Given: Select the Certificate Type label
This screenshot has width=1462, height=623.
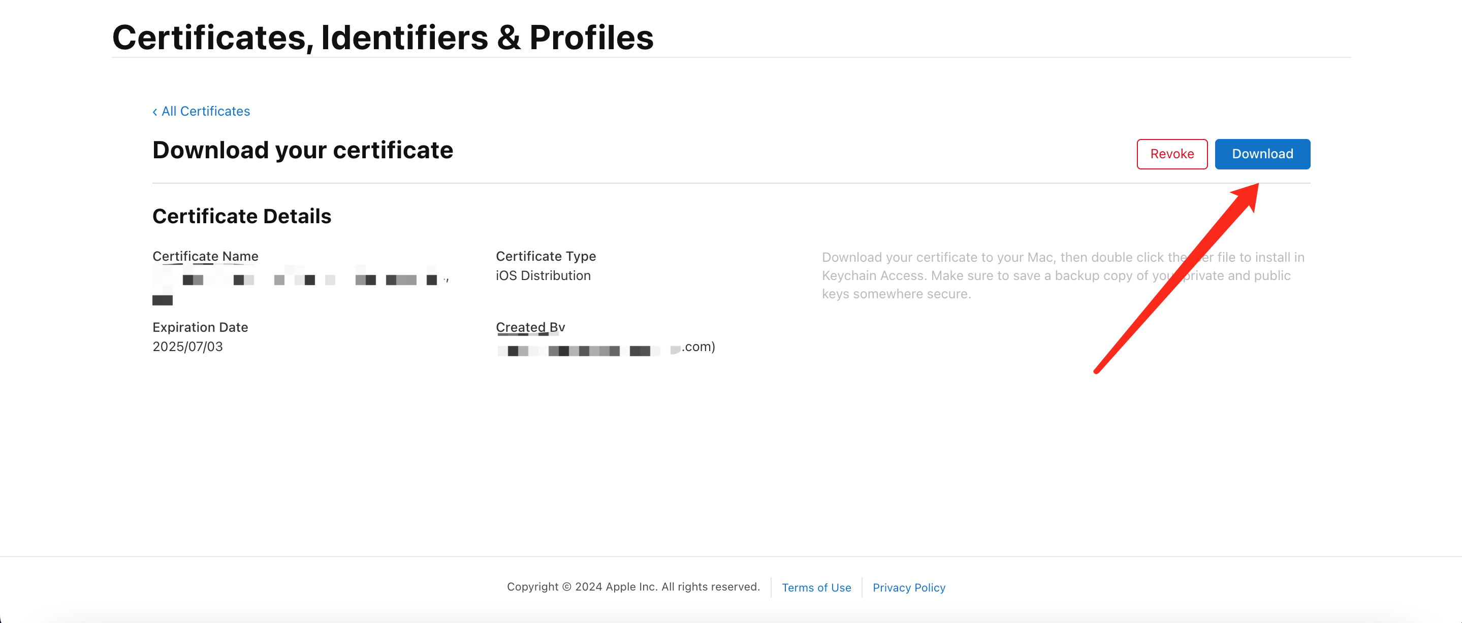Looking at the screenshot, I should click(546, 256).
